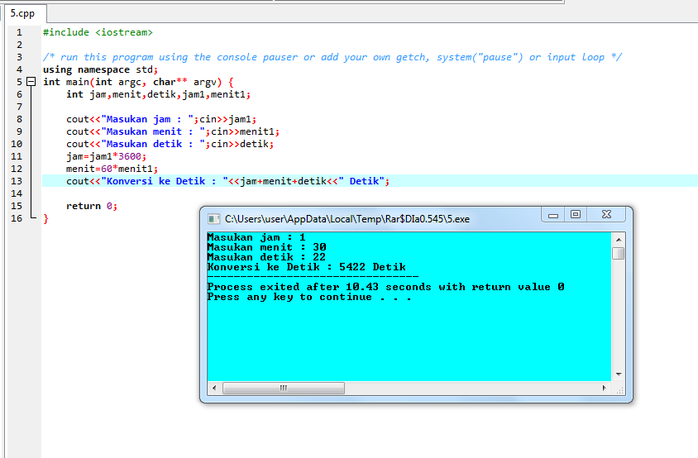This screenshot has width=698, height=458.
Task: Click 'int main(int argc, char** argv)' line
Action: click(138, 83)
